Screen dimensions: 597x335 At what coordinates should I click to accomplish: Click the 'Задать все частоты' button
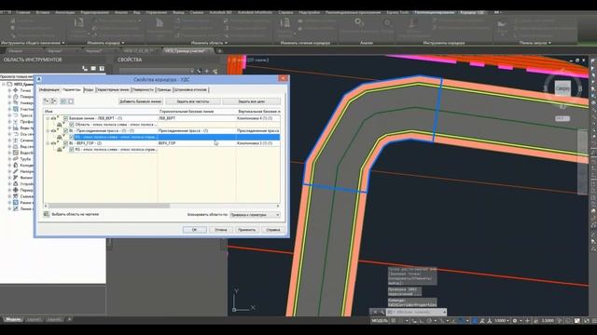click(x=193, y=101)
